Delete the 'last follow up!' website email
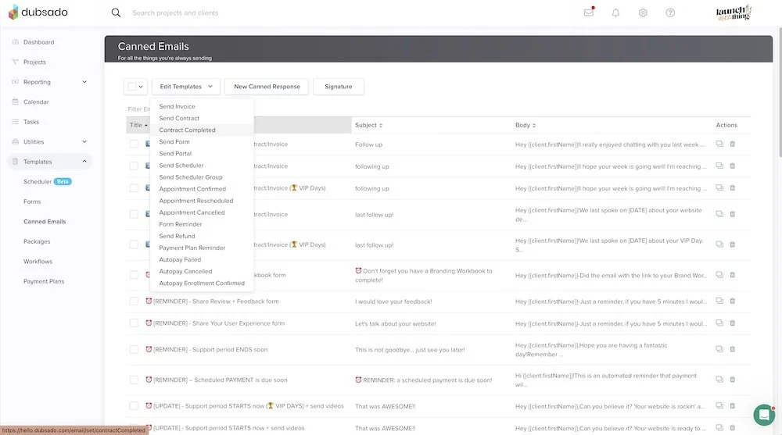 pos(732,214)
